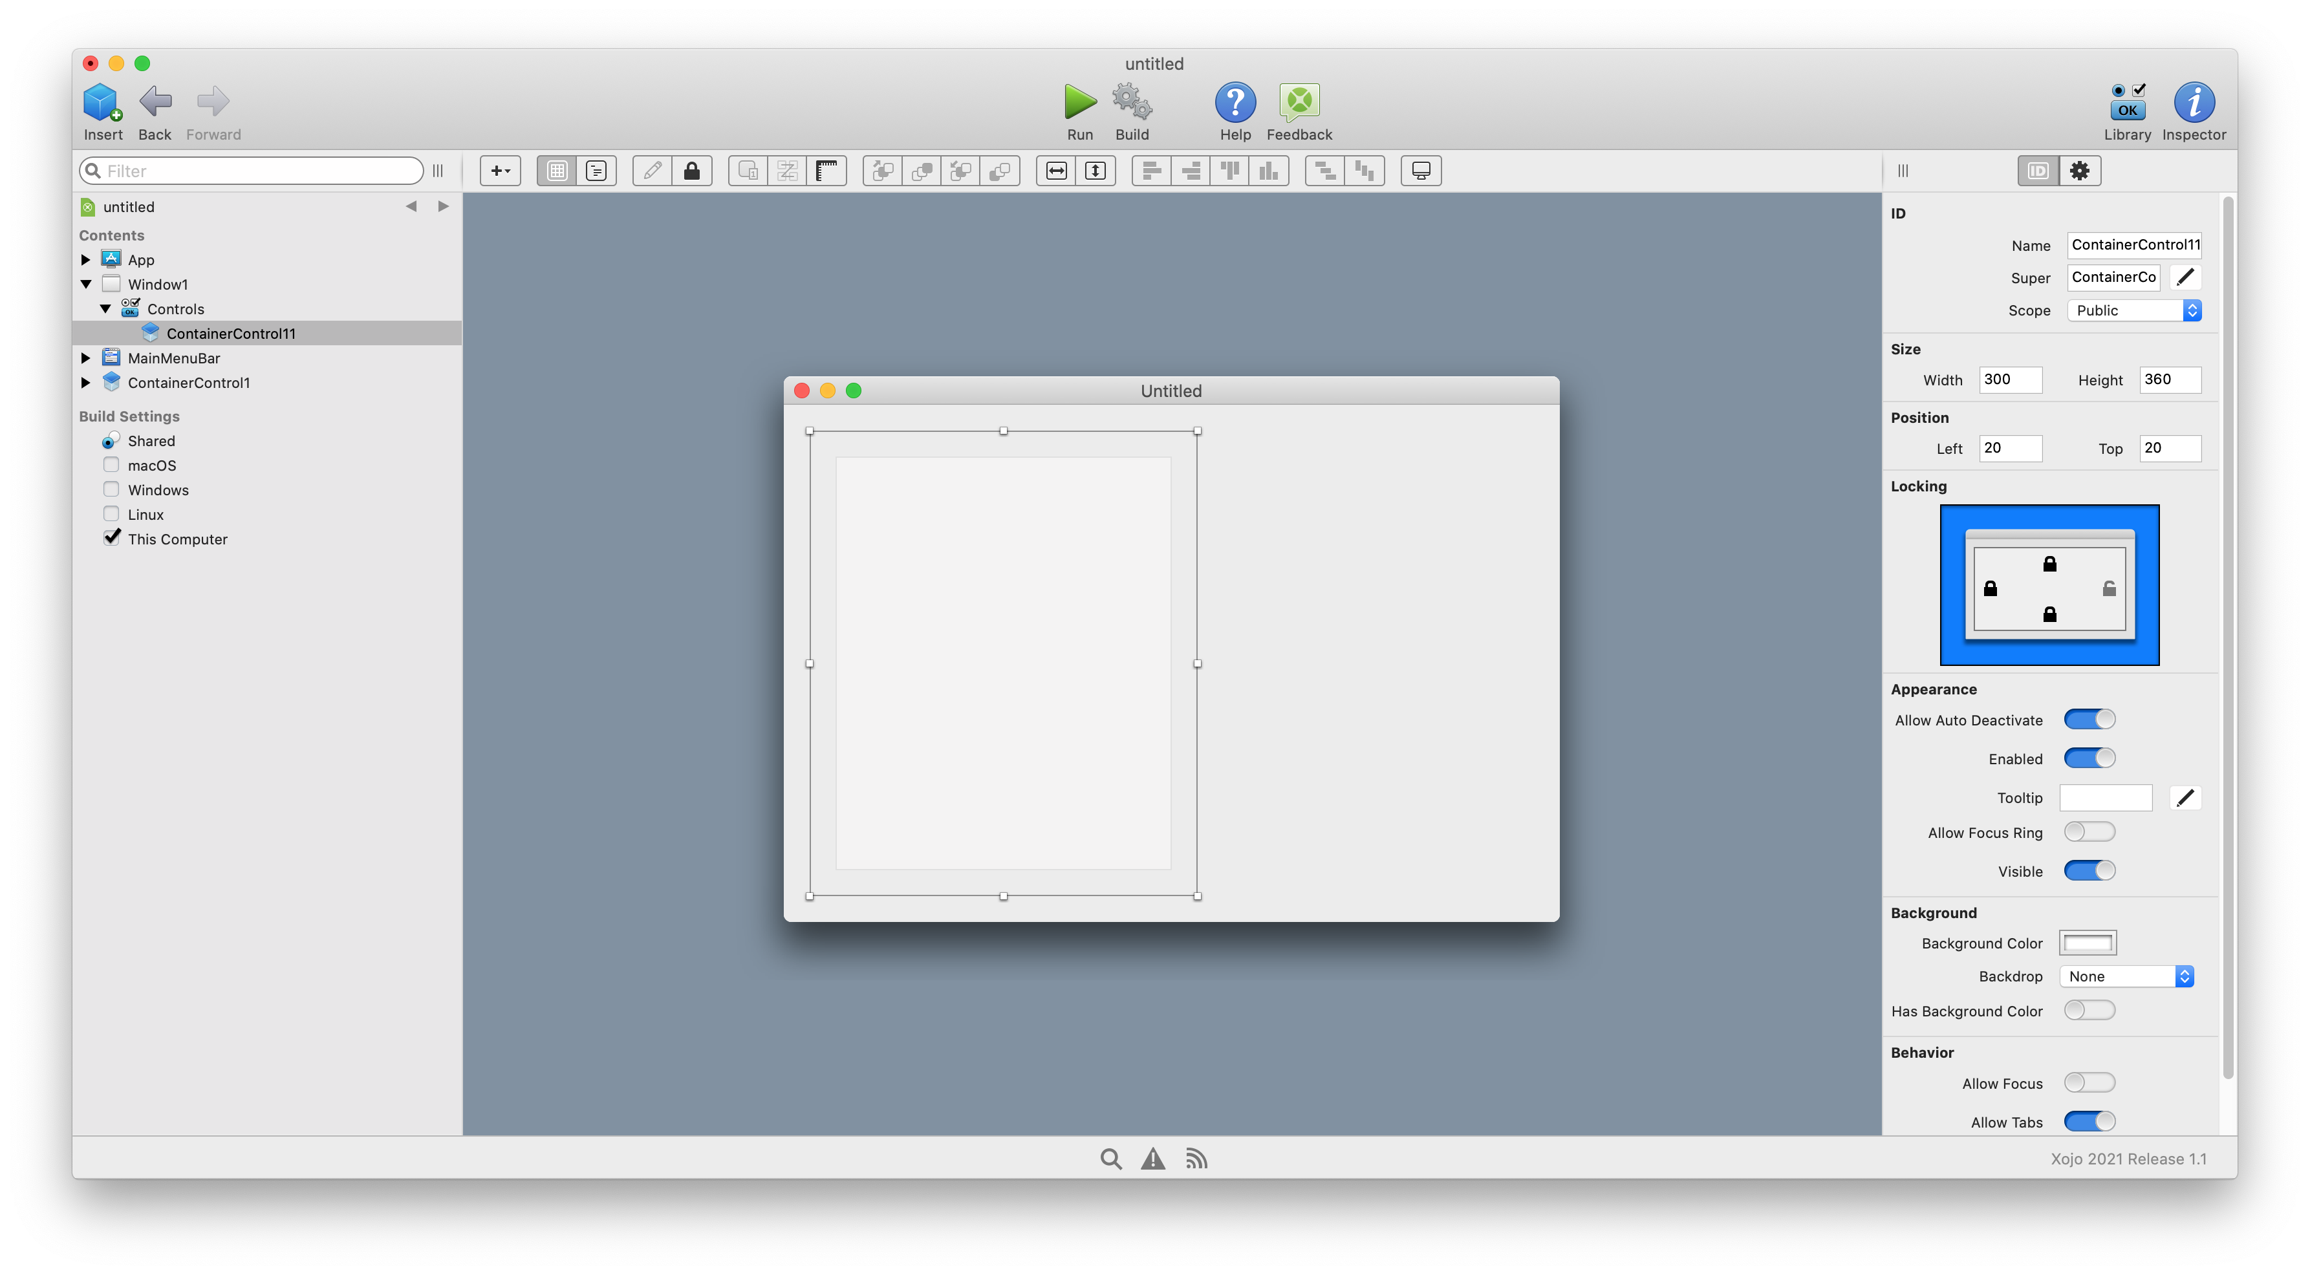Screen dimensions: 2310x1275
Task: Click the Feedback icon in toolbar
Action: (1299, 102)
